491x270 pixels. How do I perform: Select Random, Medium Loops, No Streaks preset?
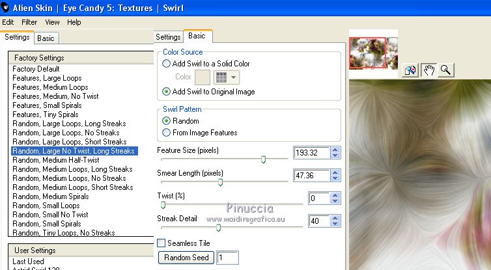(x=69, y=178)
